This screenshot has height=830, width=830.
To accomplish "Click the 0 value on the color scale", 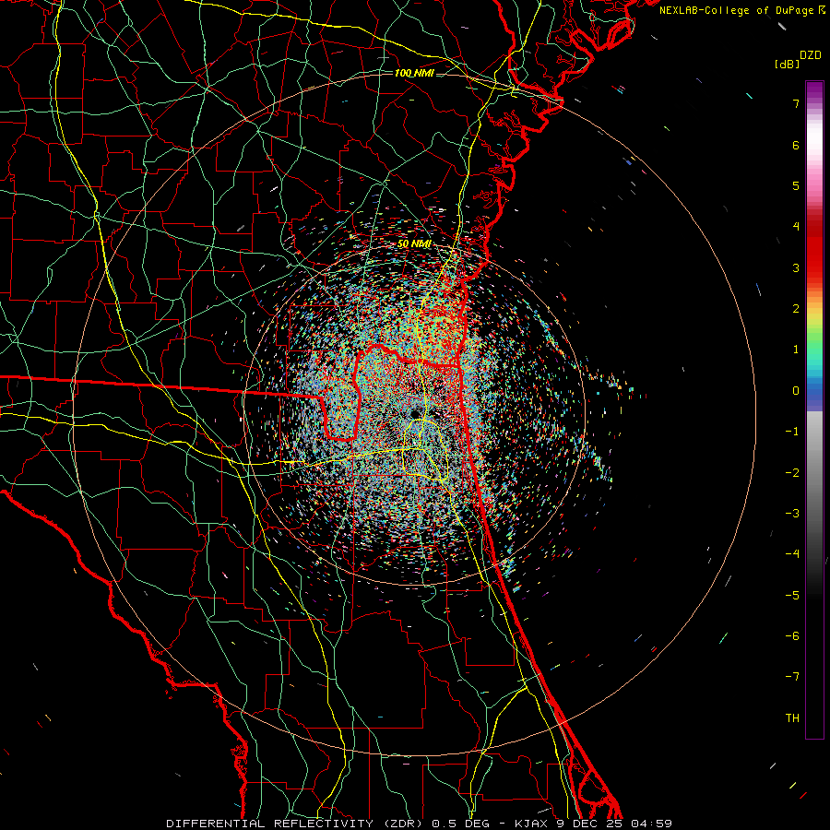I will (x=796, y=391).
